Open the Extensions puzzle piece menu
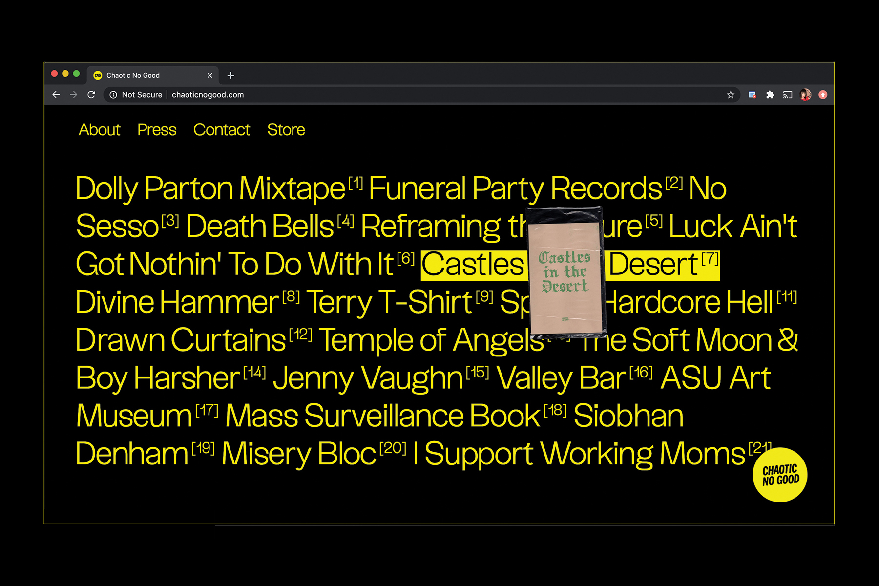879x586 pixels. click(770, 95)
